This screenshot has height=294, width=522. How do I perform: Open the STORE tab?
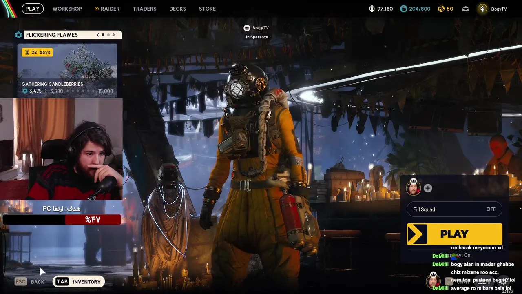207,9
